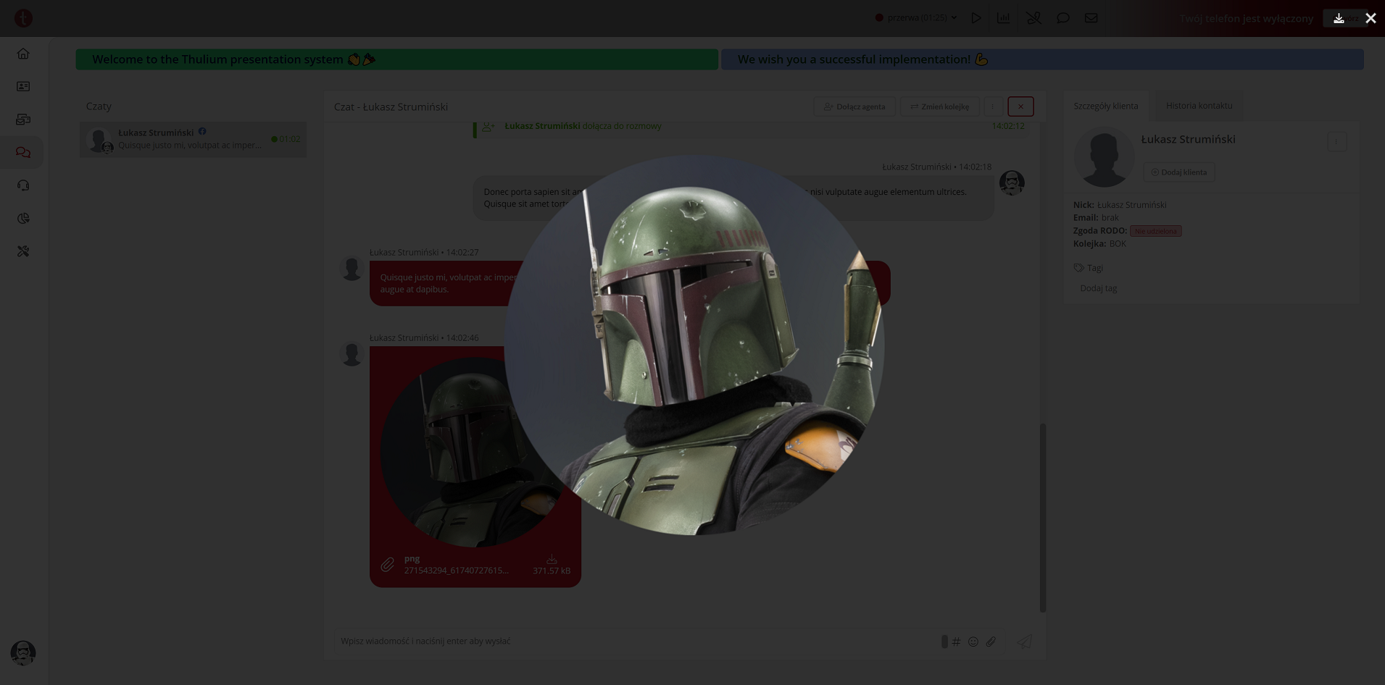The height and width of the screenshot is (685, 1385).
Task: Focus the message input field
Action: pos(638,641)
